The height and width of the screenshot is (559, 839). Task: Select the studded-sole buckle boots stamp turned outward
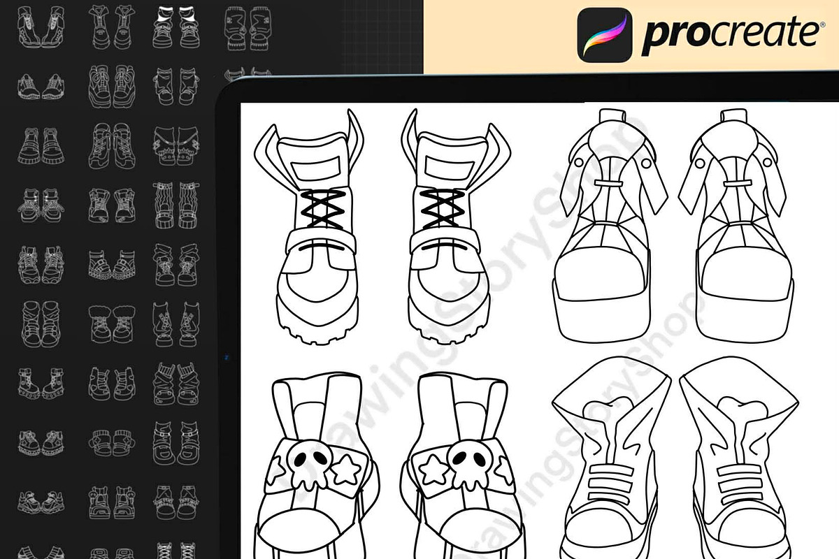pos(43,384)
